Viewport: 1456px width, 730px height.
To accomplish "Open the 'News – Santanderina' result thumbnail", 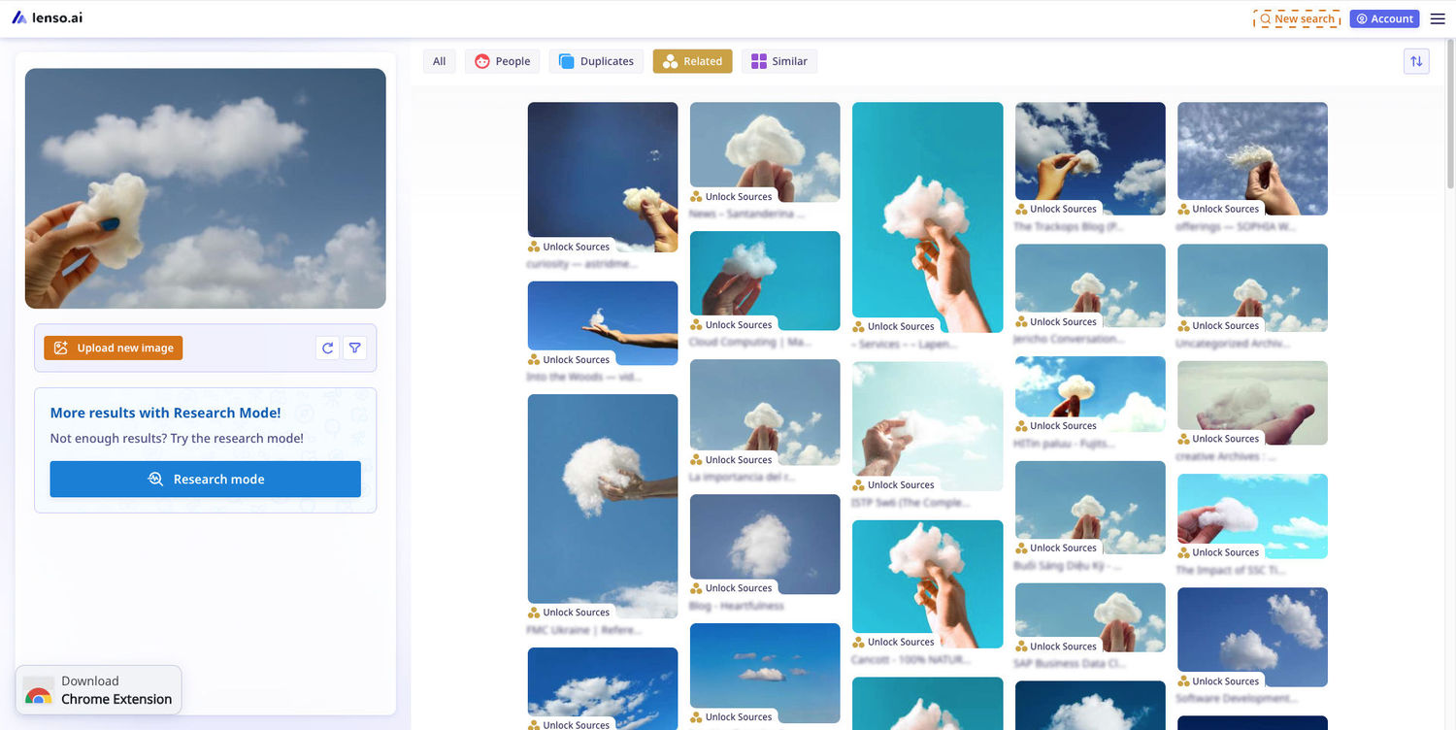I will (765, 152).
